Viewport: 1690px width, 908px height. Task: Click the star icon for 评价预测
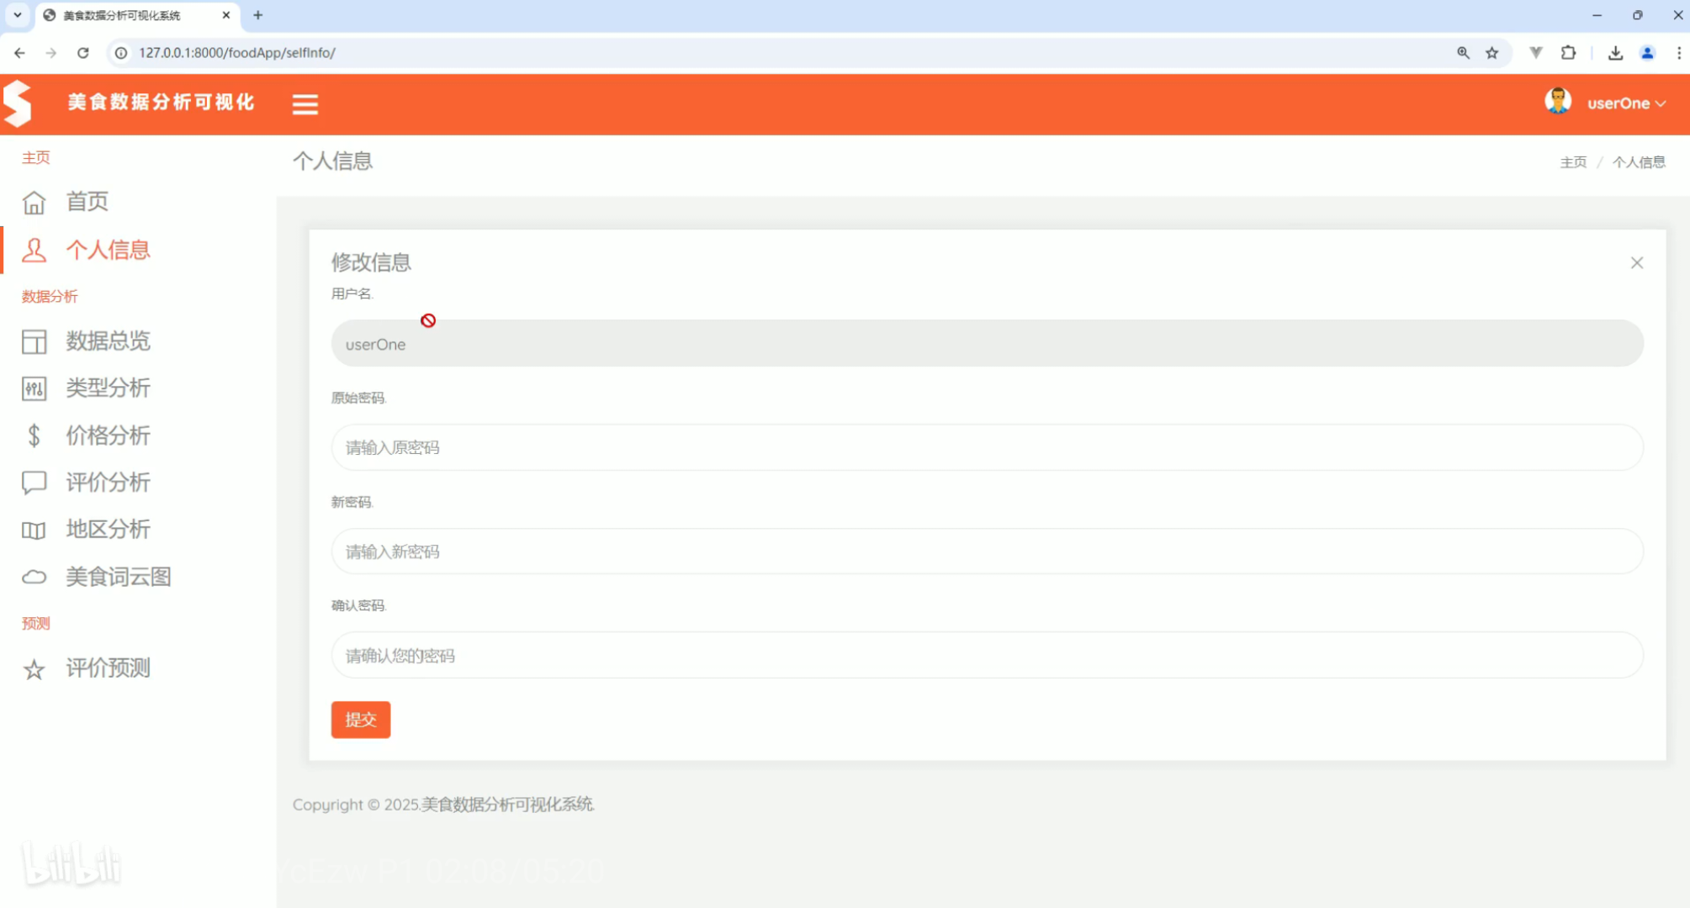pos(34,670)
